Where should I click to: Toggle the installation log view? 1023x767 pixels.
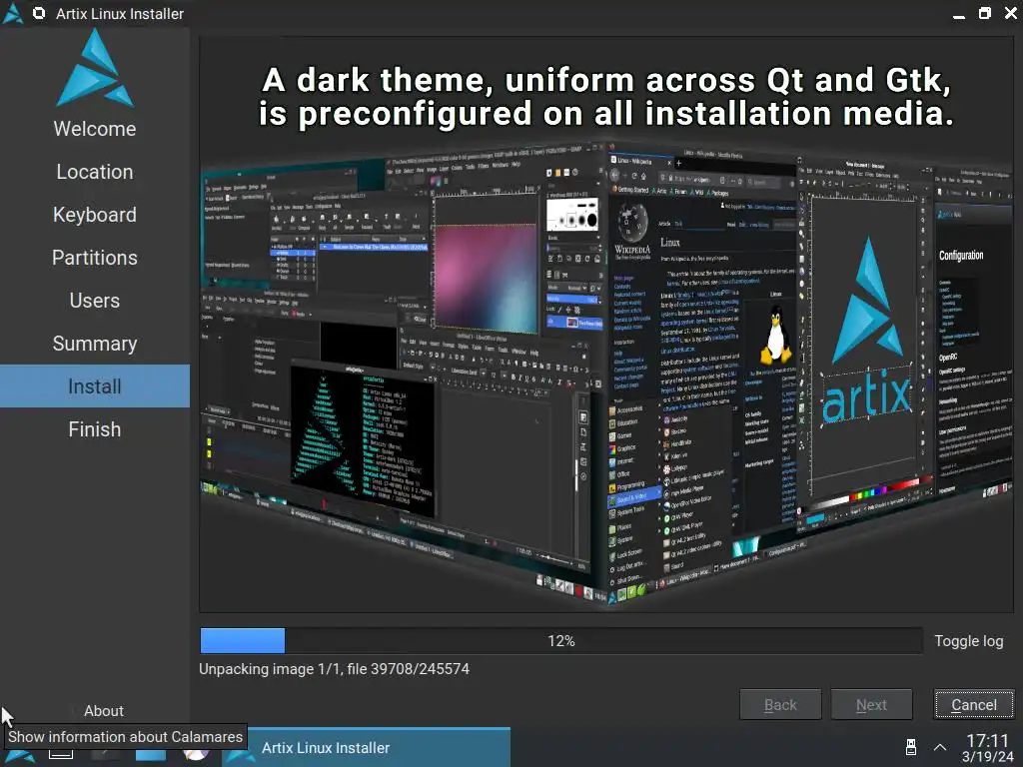pyautogui.click(x=968, y=641)
